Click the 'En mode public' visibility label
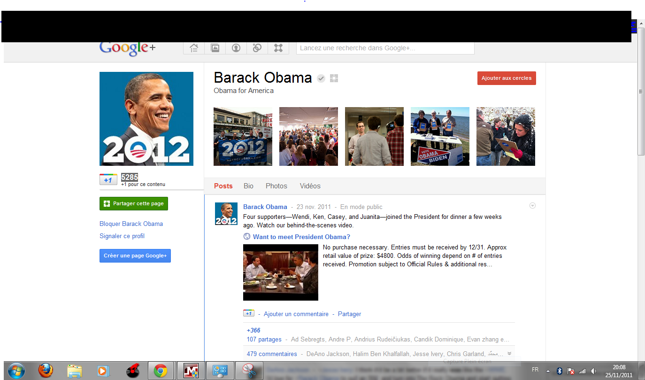Image resolution: width=645 pixels, height=380 pixels. click(361, 207)
